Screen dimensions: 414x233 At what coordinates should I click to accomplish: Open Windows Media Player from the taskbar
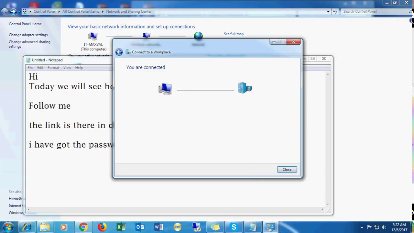tap(63, 227)
